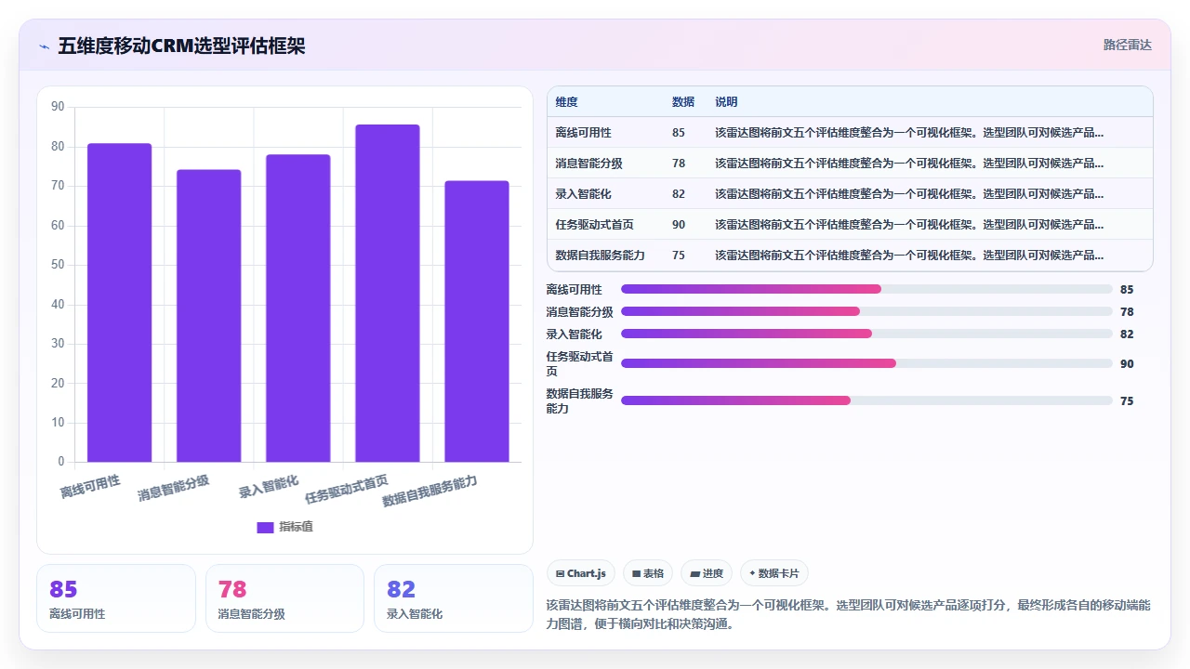This screenshot has height=669, width=1190.
Task: Click the 离线可用性 description cell in table
Action: pos(909,133)
